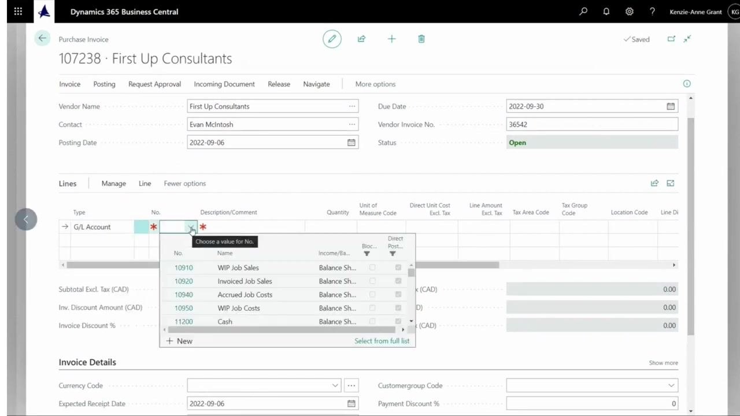The height and width of the screenshot is (416, 740).
Task: Collapse the page with the diagonal arrows icon
Action: coord(687,39)
